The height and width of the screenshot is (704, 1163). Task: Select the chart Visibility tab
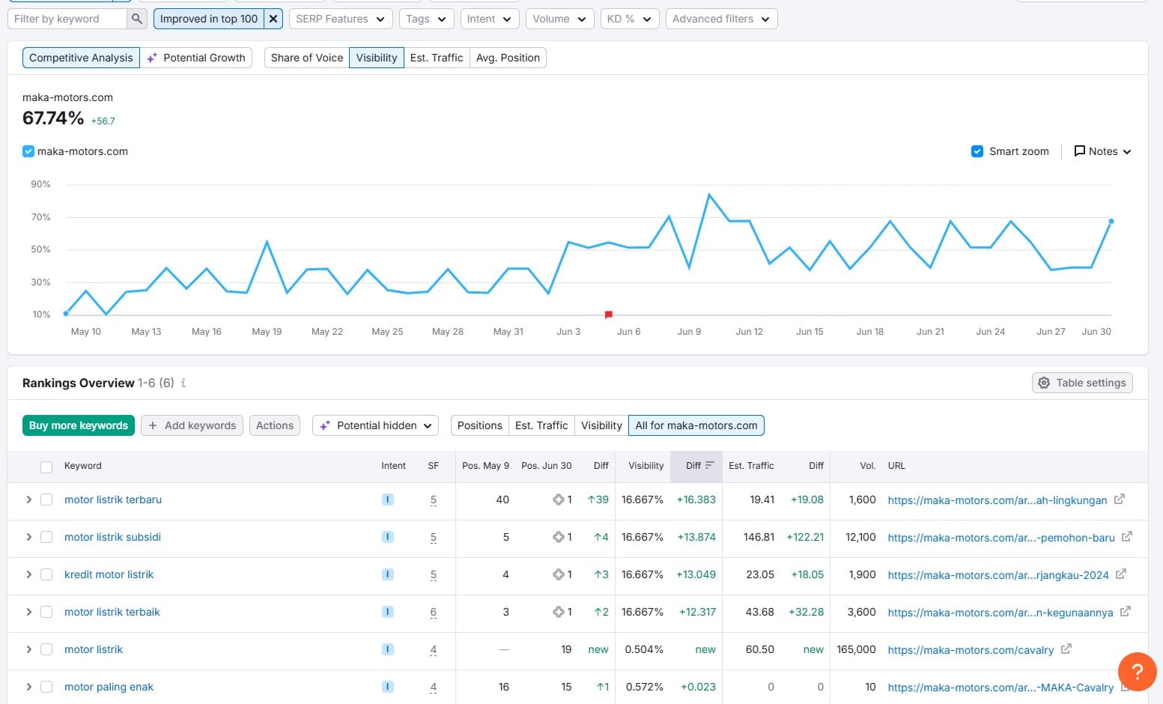(x=377, y=58)
